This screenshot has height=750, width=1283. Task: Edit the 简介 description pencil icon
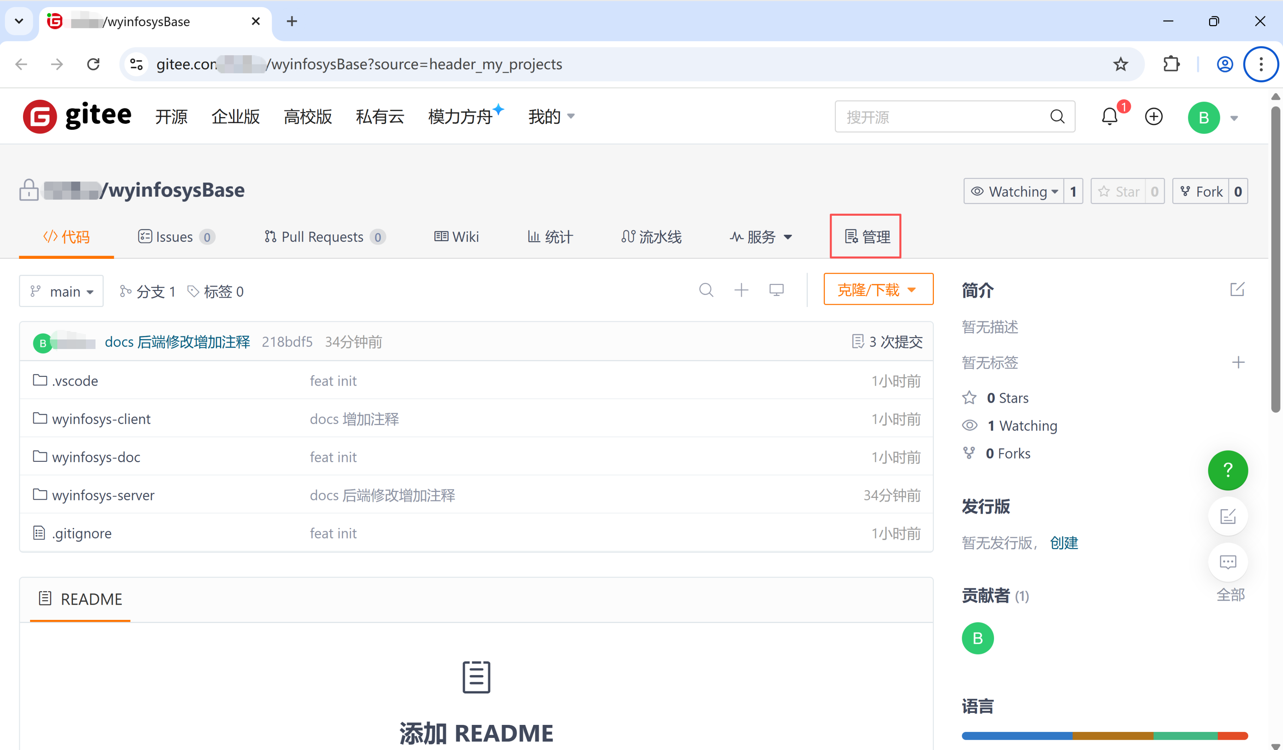click(1237, 289)
